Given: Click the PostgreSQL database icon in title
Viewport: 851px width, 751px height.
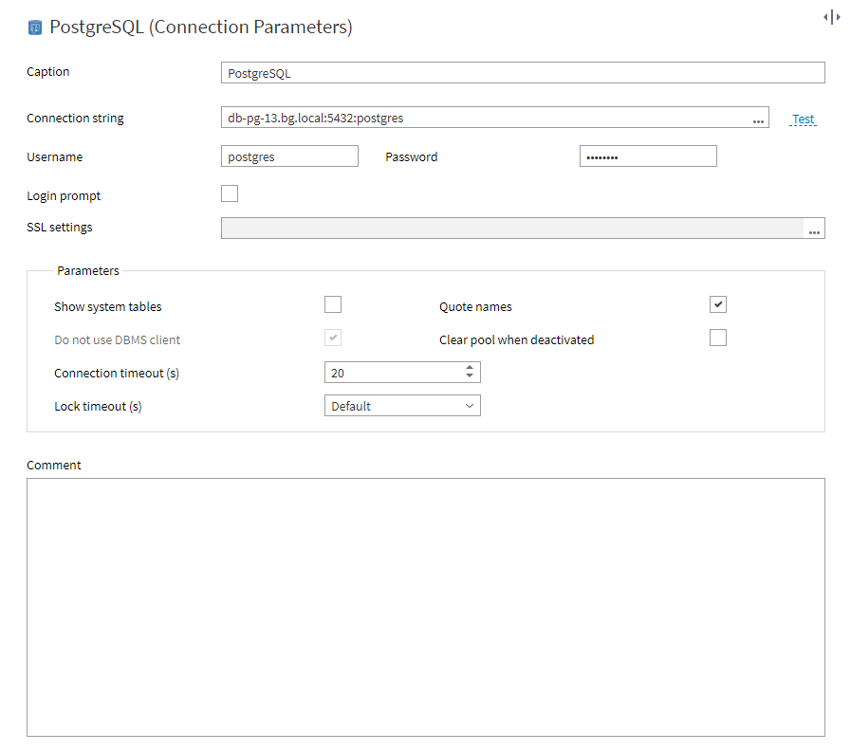Looking at the screenshot, I should (35, 27).
